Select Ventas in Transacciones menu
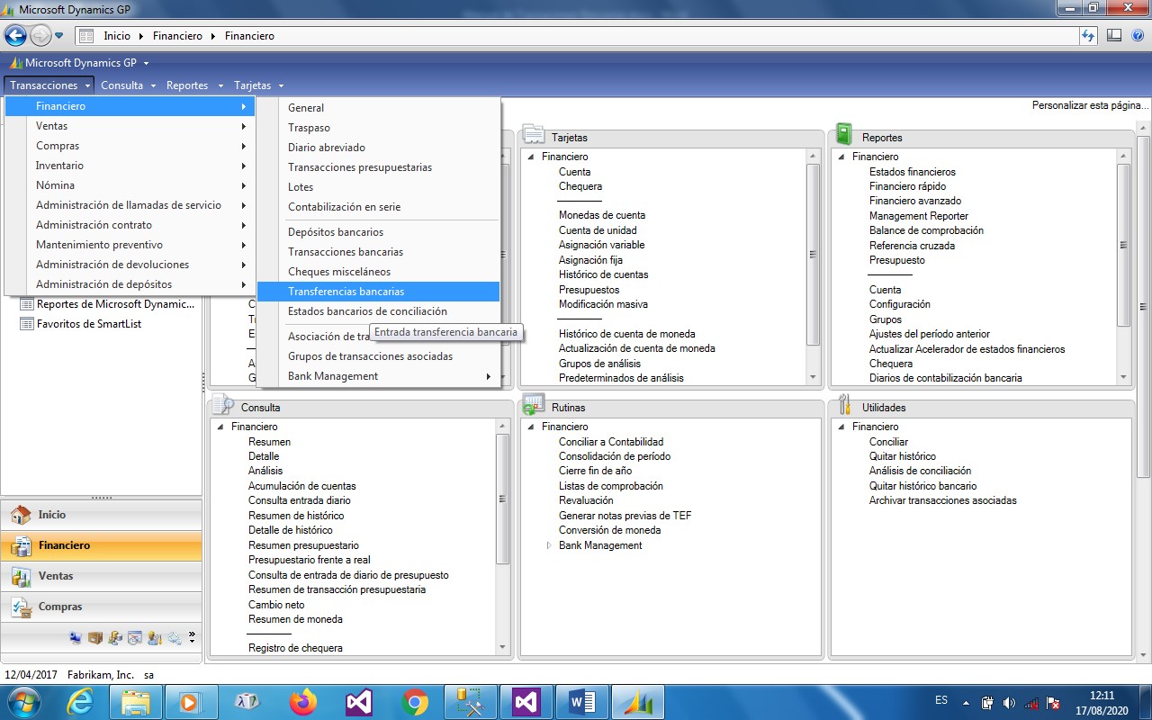The width and height of the screenshot is (1152, 720). pos(130,126)
